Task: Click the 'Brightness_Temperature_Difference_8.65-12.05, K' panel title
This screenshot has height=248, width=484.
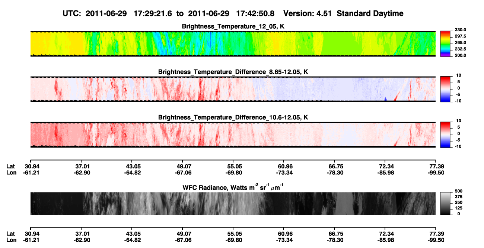Action: pos(233,71)
